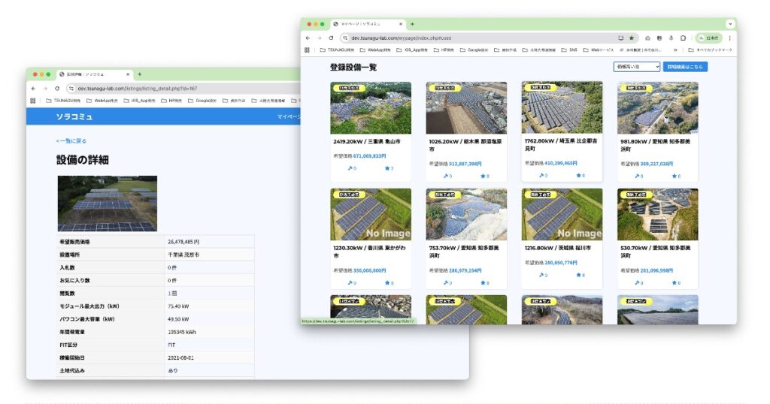
Task: Open the price sort order dropdown
Action: pos(636,67)
